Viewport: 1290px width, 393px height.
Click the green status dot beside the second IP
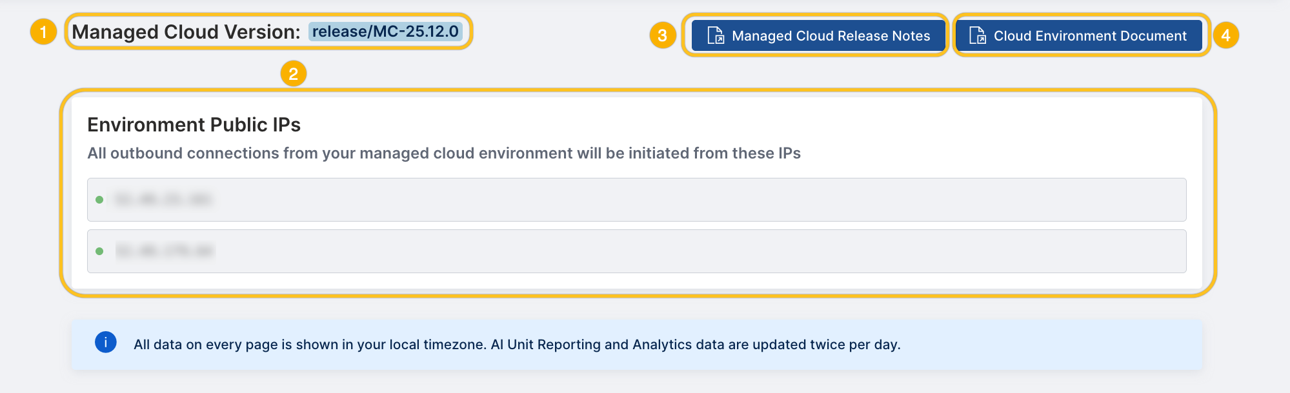(99, 251)
